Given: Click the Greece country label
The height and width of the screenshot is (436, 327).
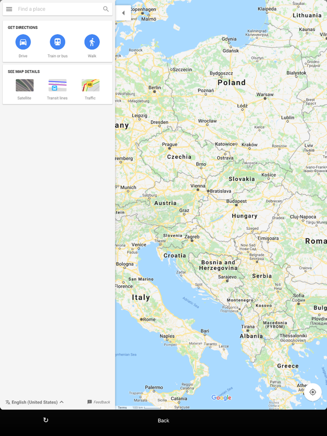Looking at the screenshot, I should [288, 366].
